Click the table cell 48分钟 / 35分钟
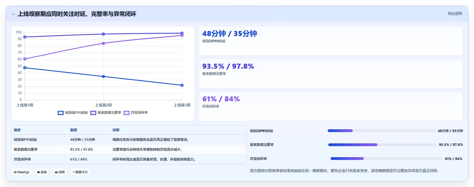The width and height of the screenshot is (474, 187). 83,140
